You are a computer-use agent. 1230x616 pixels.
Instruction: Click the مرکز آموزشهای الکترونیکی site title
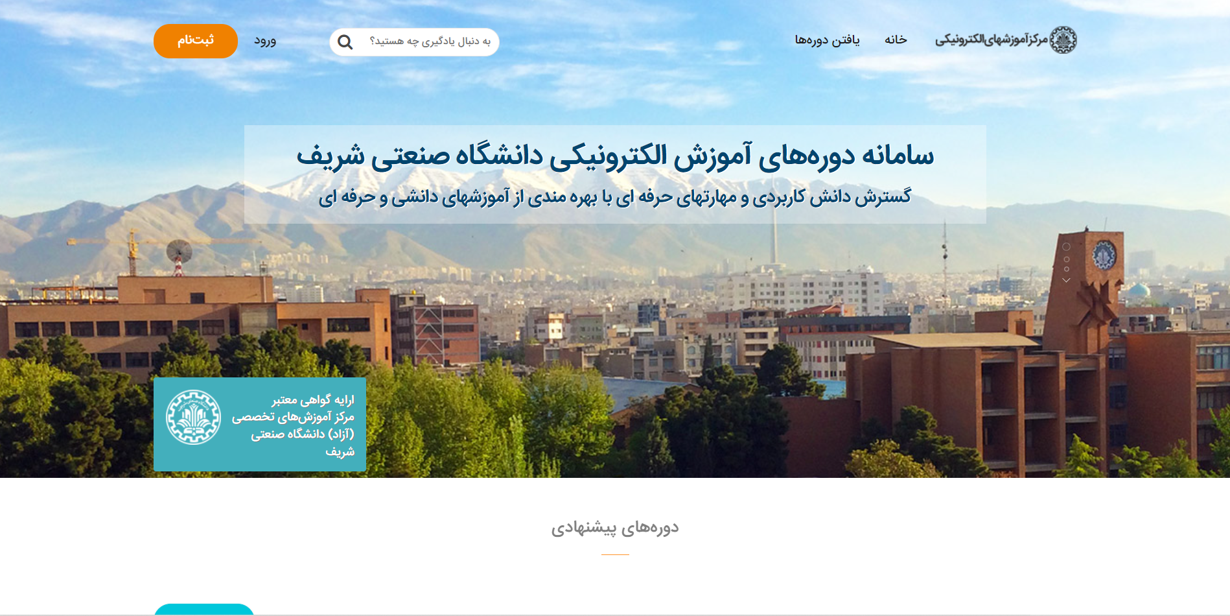tap(991, 40)
